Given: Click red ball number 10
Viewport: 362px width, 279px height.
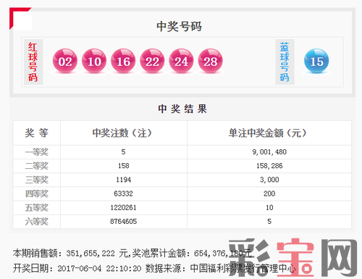Looking at the screenshot, I should 94,61.
